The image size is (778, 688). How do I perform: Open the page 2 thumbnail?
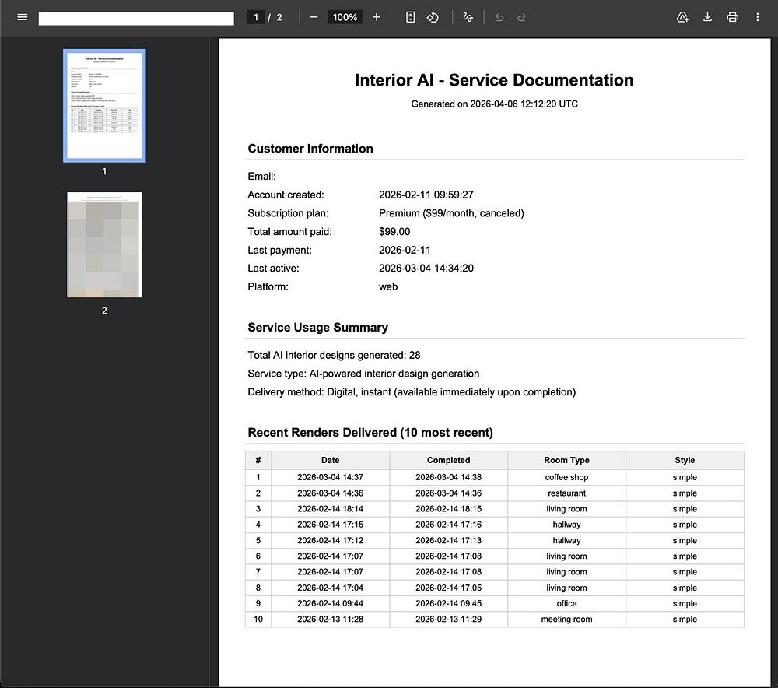104,244
